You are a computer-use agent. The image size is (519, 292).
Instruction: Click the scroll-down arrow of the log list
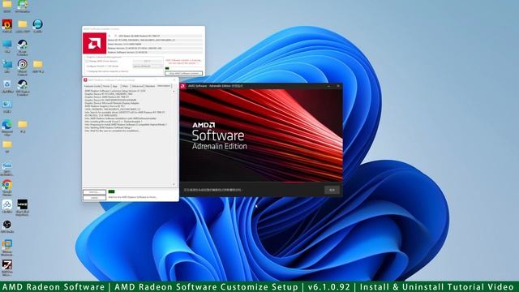(x=174, y=184)
